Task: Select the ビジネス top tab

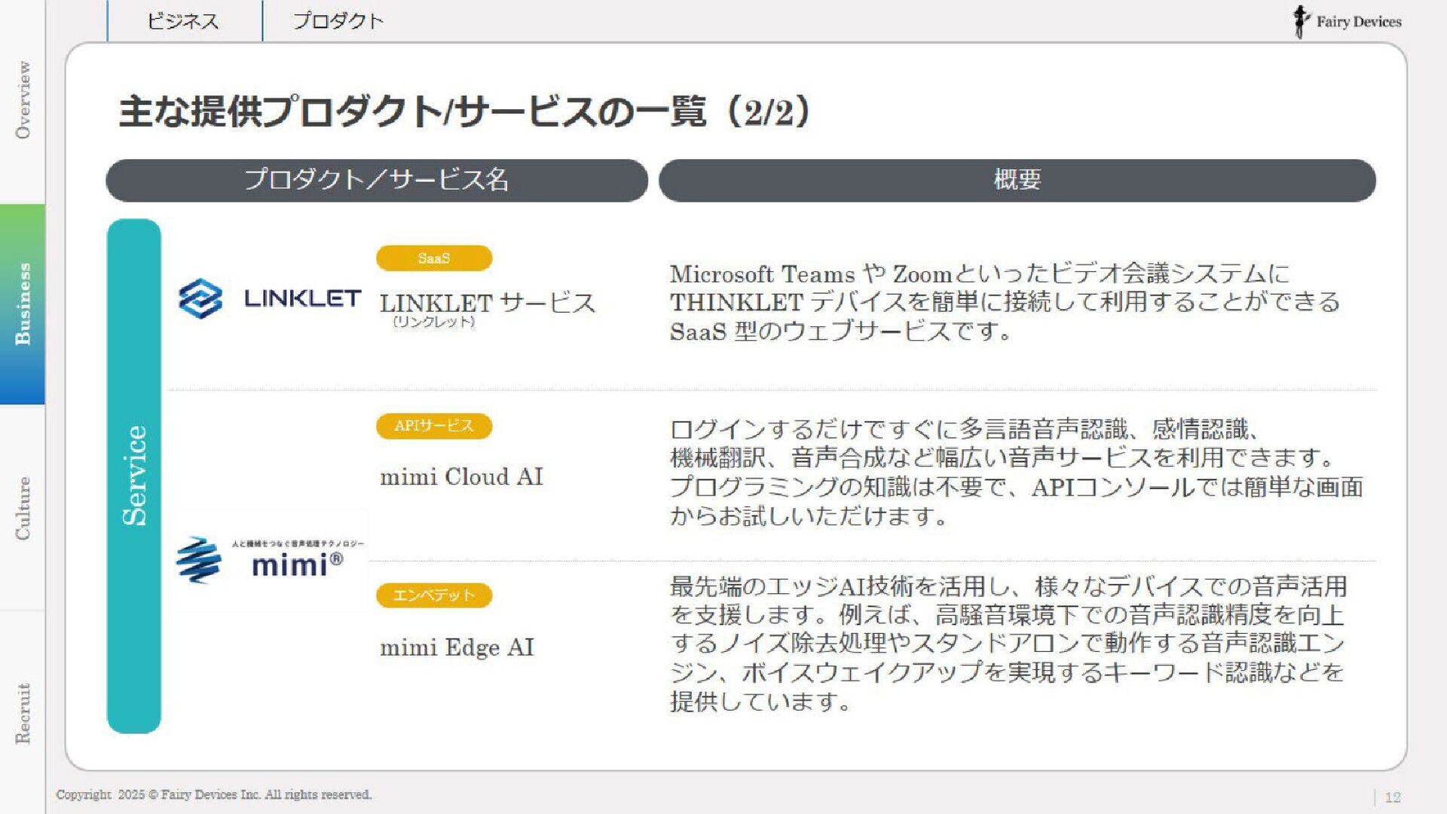Action: pos(184,21)
